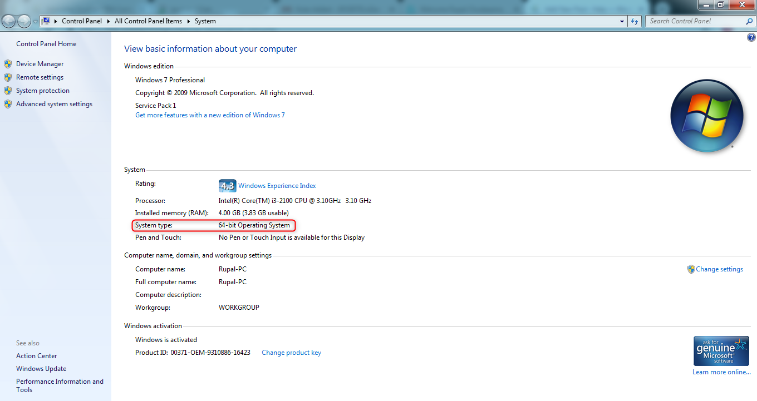Image resolution: width=757 pixels, height=401 pixels.
Task: Click the Change product key link
Action: coord(291,353)
